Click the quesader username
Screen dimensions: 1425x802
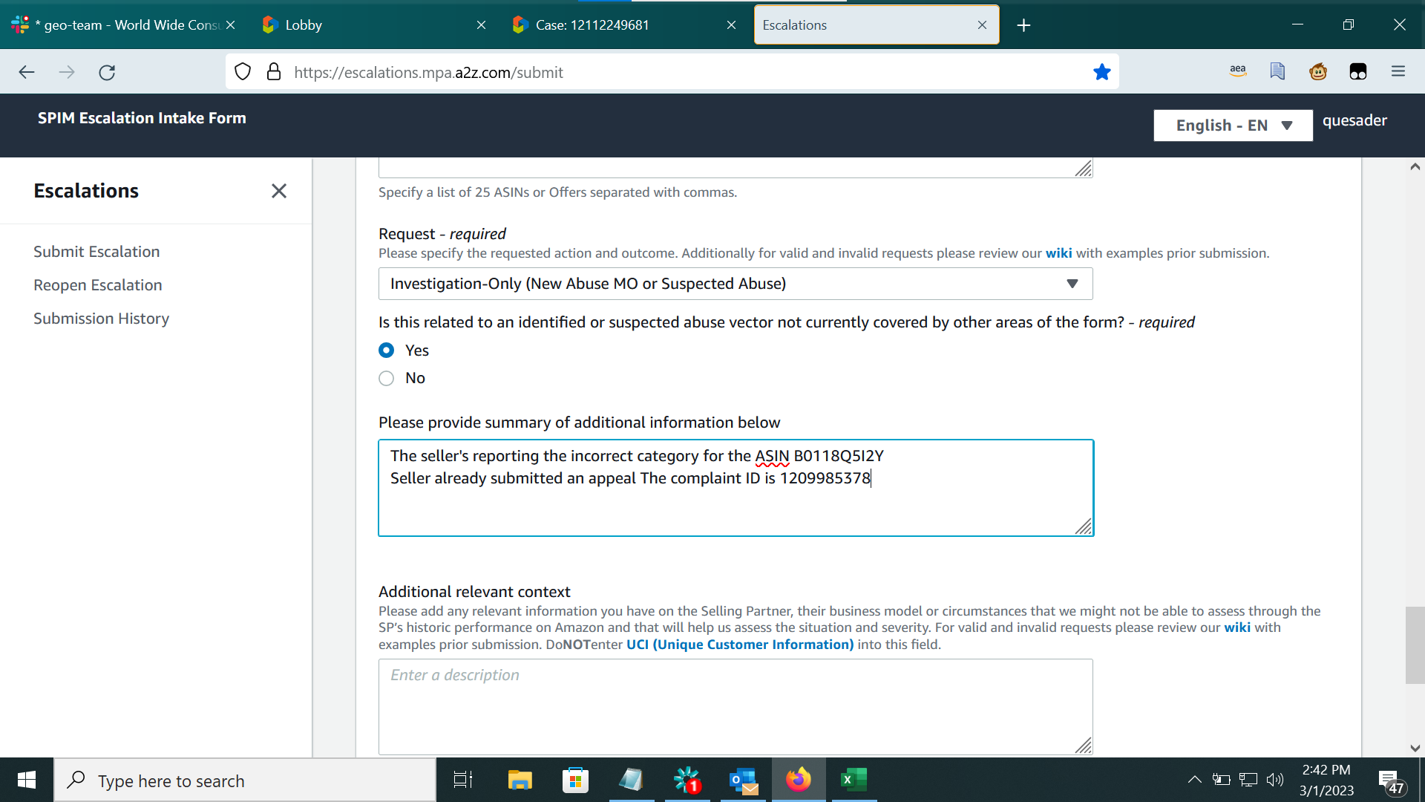point(1354,120)
